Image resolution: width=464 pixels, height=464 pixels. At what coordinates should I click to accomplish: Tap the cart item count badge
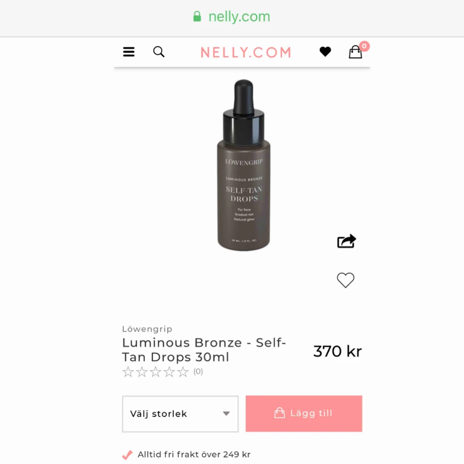pyautogui.click(x=364, y=46)
